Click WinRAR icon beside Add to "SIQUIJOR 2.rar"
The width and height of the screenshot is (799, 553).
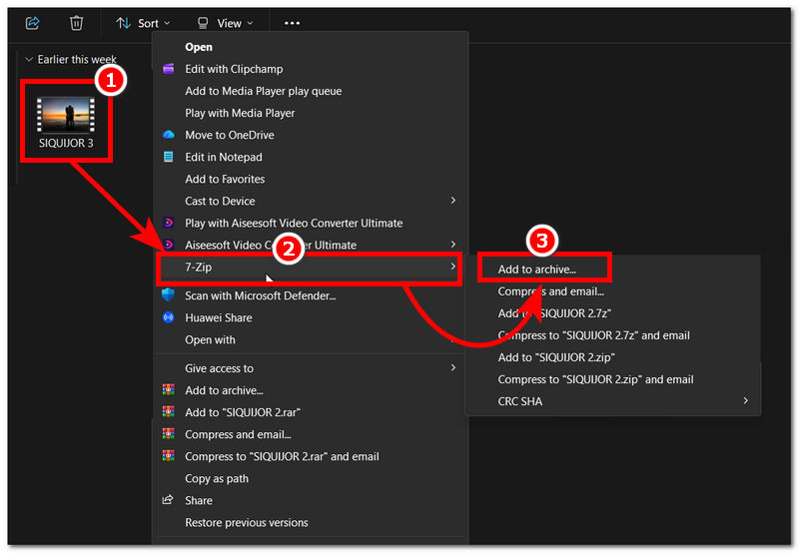pyautogui.click(x=168, y=412)
